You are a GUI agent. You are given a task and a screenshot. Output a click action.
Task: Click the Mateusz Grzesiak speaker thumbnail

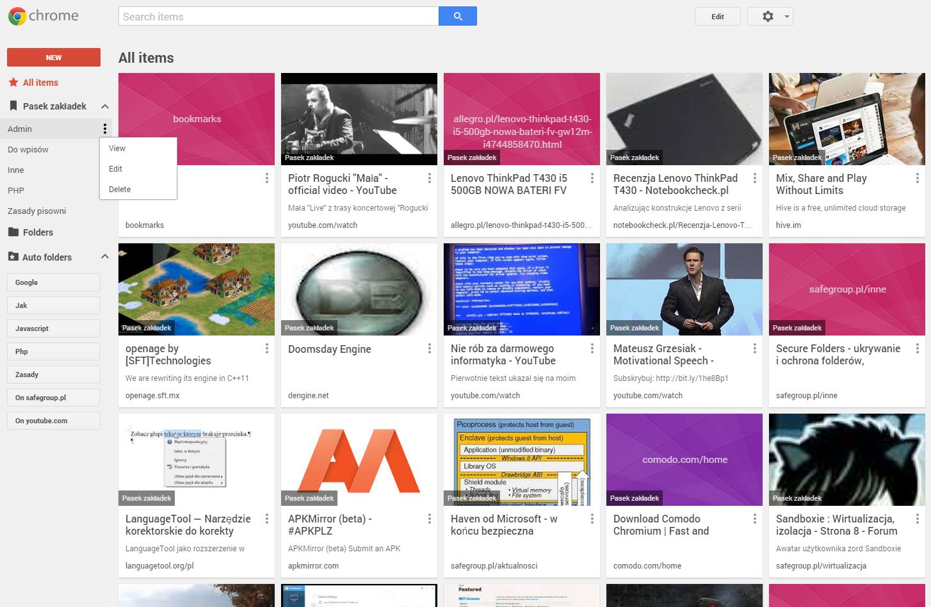(x=684, y=289)
